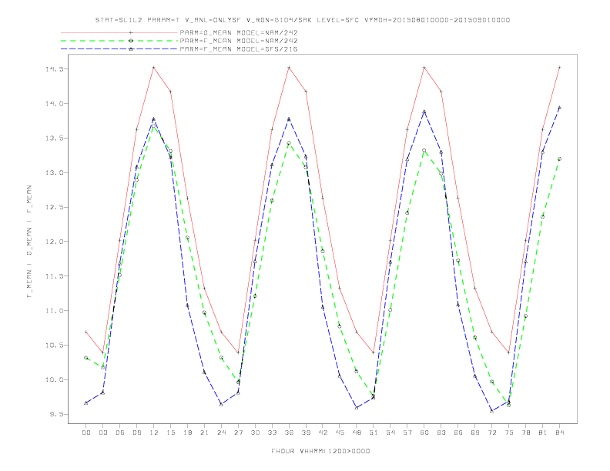
Task: Click the blue triangle data point at hour 00
Action: [86, 403]
